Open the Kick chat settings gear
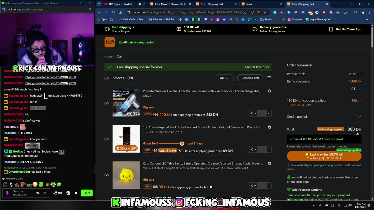 click(x=76, y=193)
